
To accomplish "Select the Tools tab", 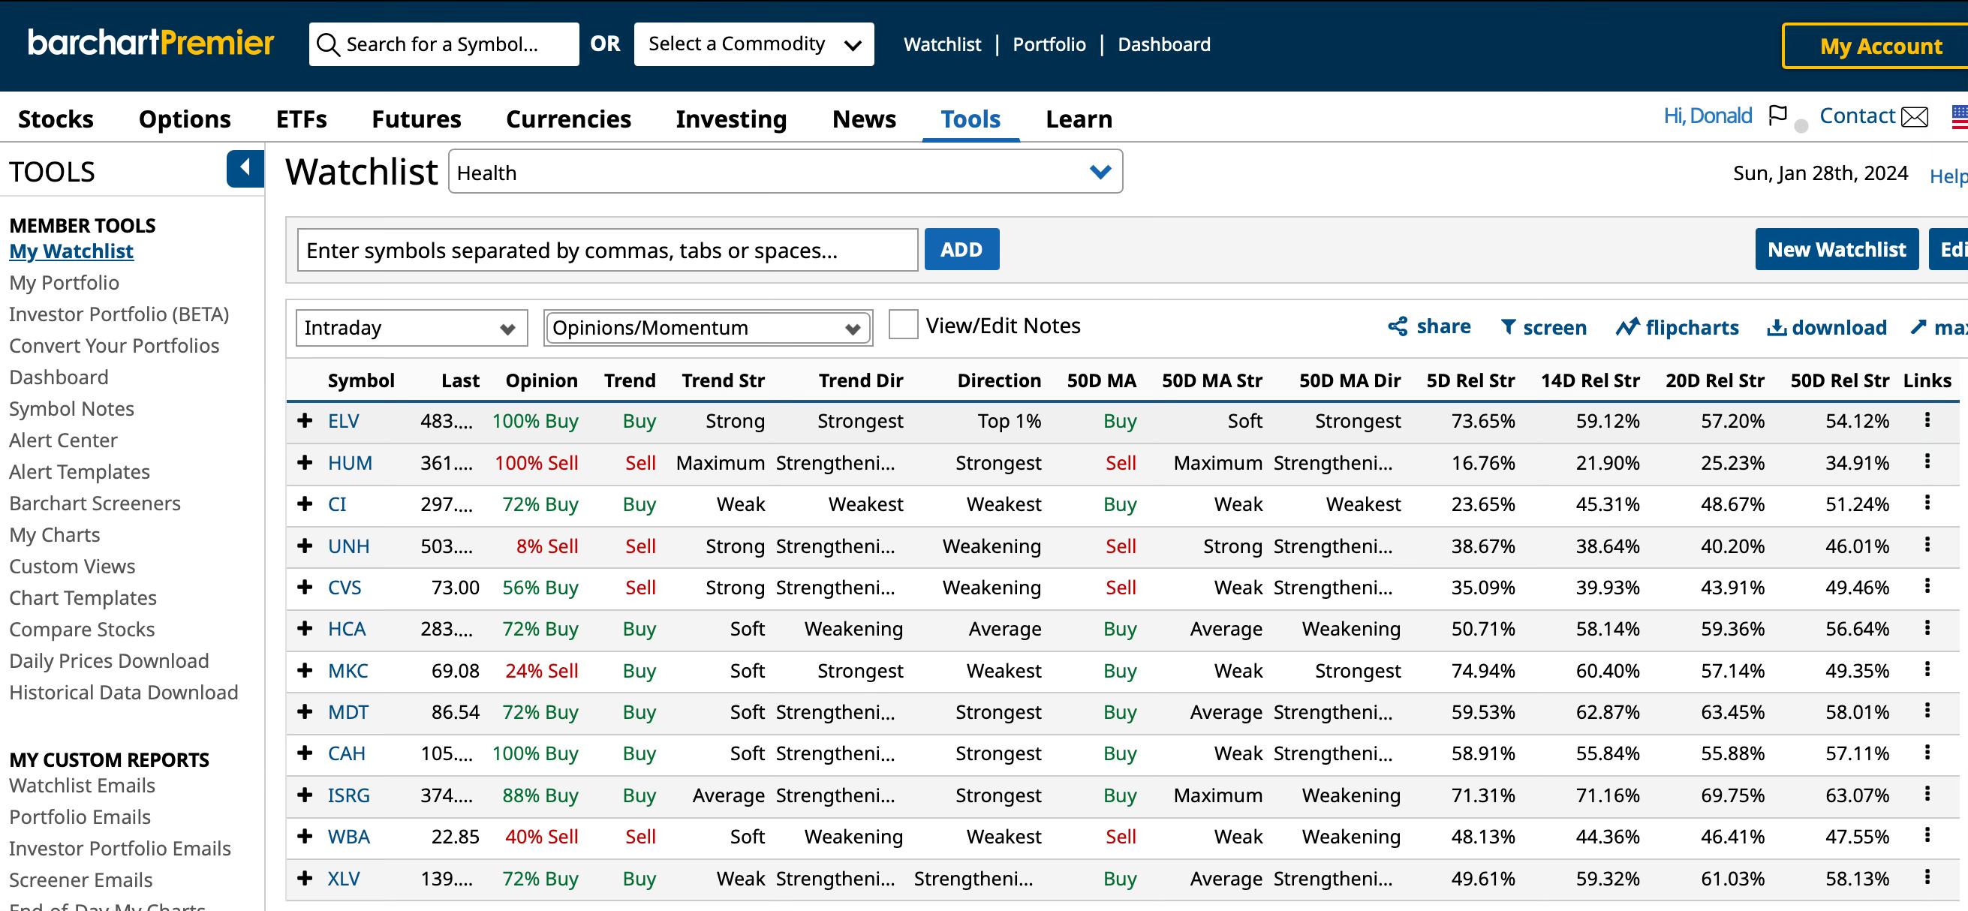I will tap(970, 119).
